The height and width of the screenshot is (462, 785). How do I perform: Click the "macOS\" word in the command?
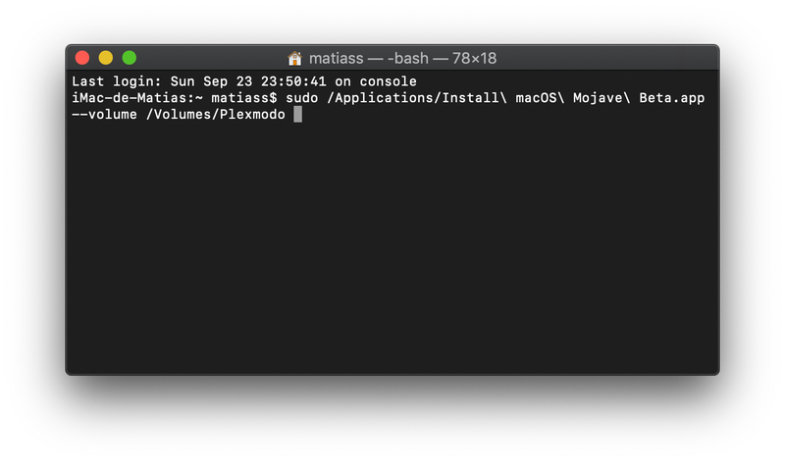click(541, 98)
